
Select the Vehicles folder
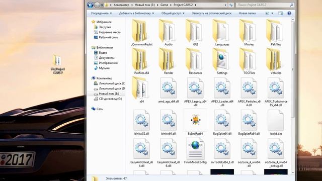pyautogui.click(x=276, y=61)
